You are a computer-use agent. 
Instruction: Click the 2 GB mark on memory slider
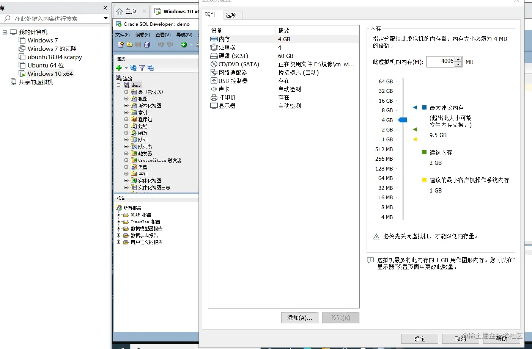pos(402,130)
